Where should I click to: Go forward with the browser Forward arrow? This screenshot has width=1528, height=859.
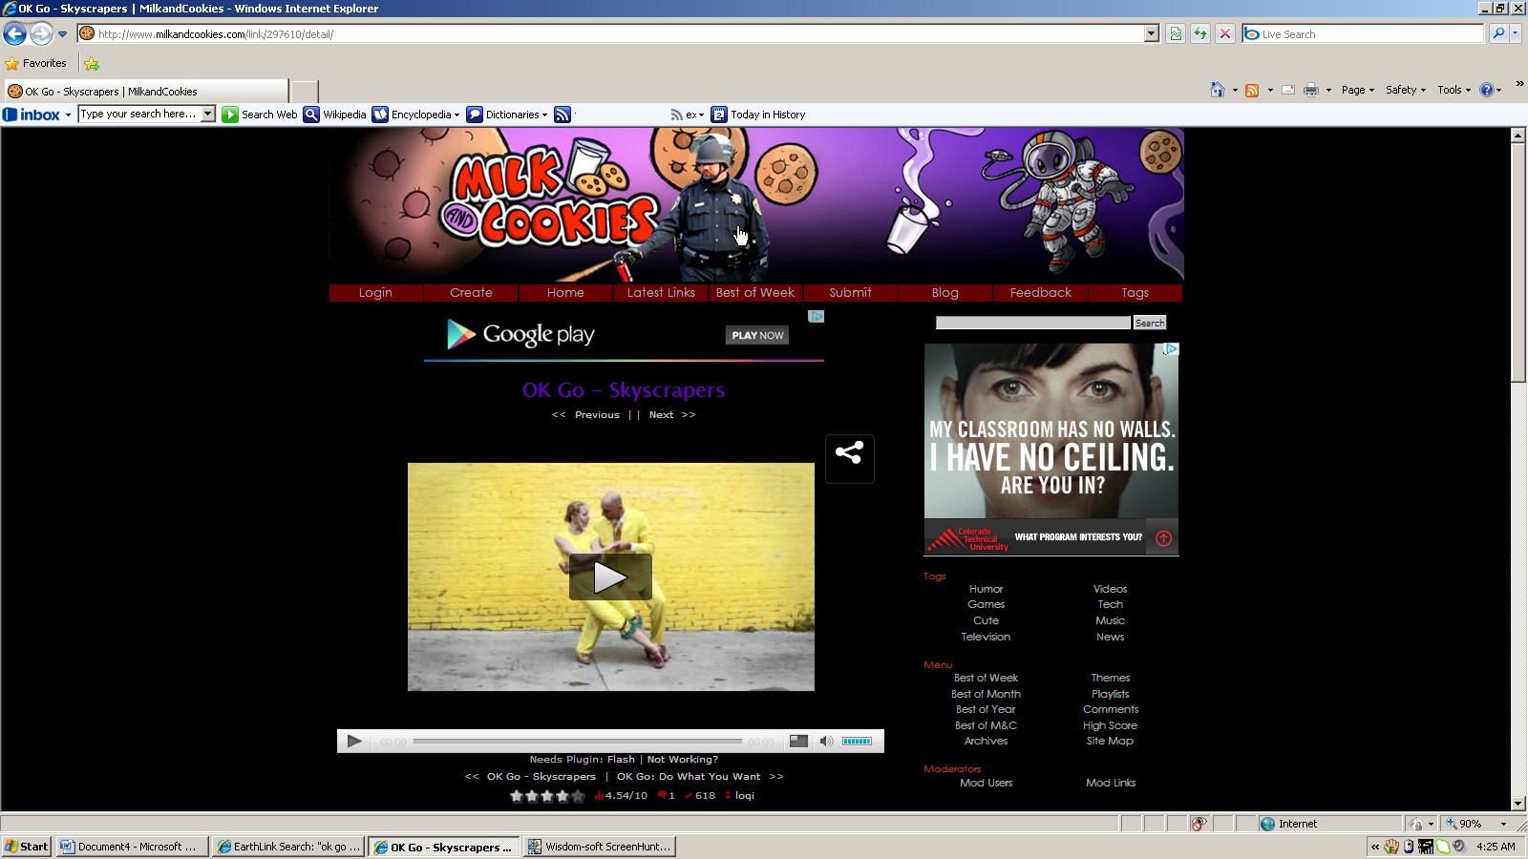click(41, 33)
